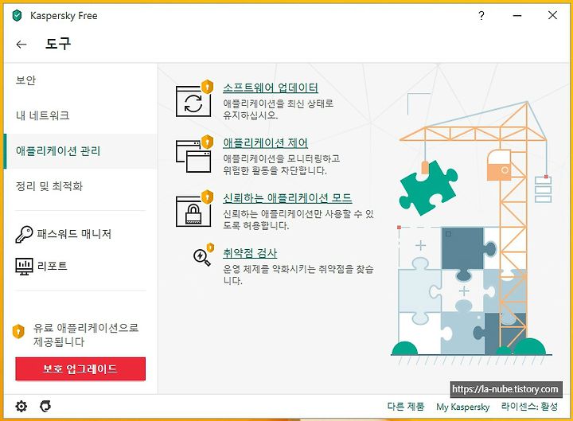Select the 애플리케이션 관리 sidebar tab
This screenshot has width=573, height=421.
coord(80,151)
